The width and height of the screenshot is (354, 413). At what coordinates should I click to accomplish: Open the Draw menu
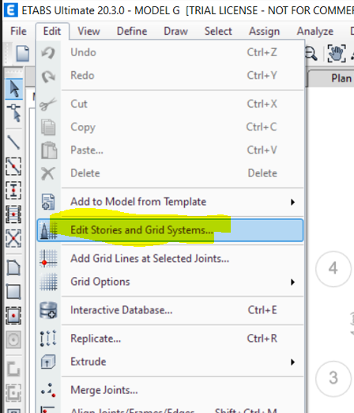(175, 31)
